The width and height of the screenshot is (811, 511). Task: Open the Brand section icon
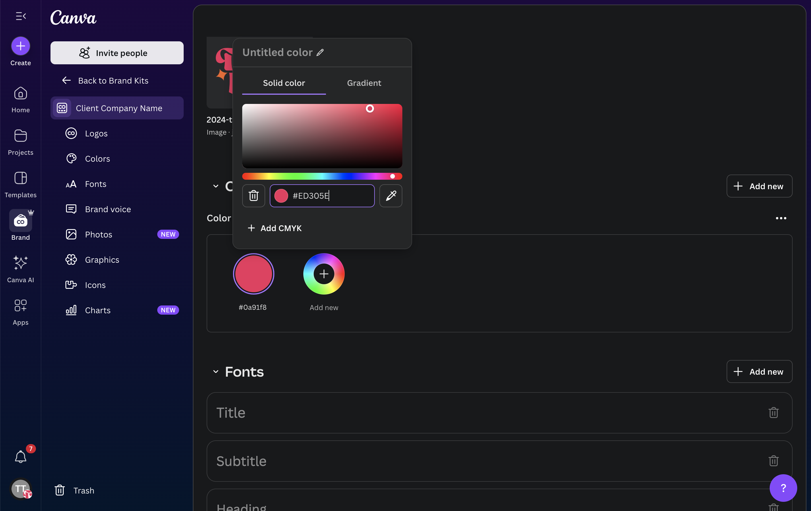[21, 221]
